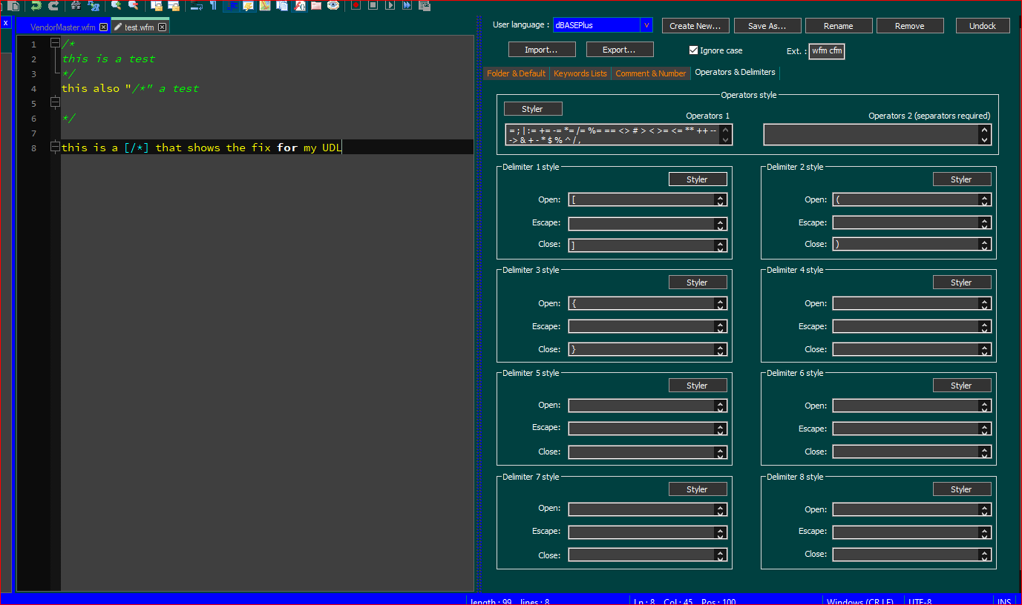Open the Replace toolbar icon

click(x=94, y=5)
